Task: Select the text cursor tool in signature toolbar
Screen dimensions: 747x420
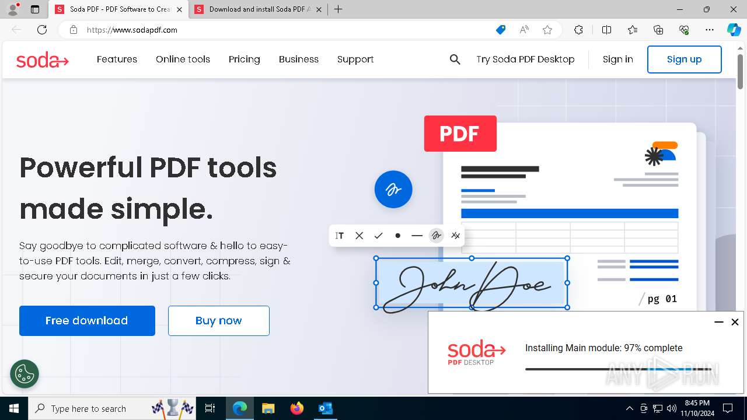Action: pyautogui.click(x=340, y=236)
